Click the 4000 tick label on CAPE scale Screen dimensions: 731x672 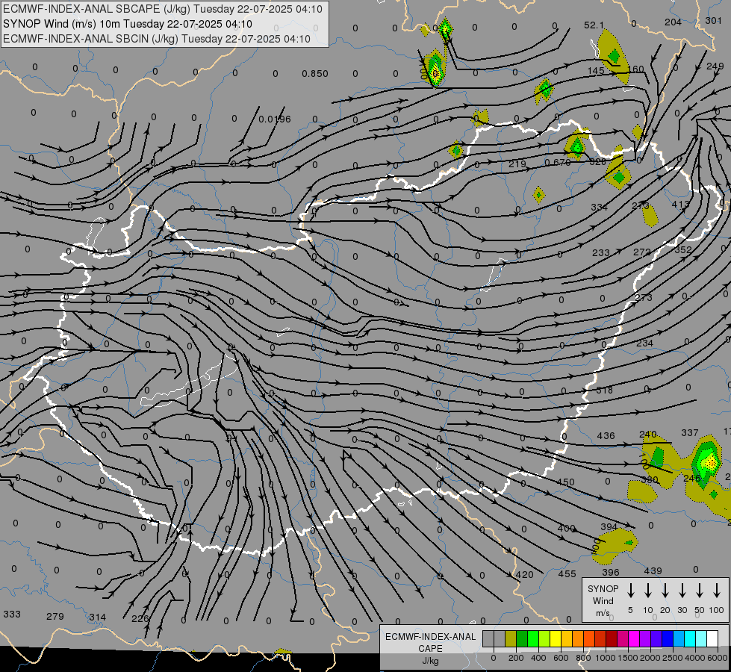pyautogui.click(x=695, y=658)
